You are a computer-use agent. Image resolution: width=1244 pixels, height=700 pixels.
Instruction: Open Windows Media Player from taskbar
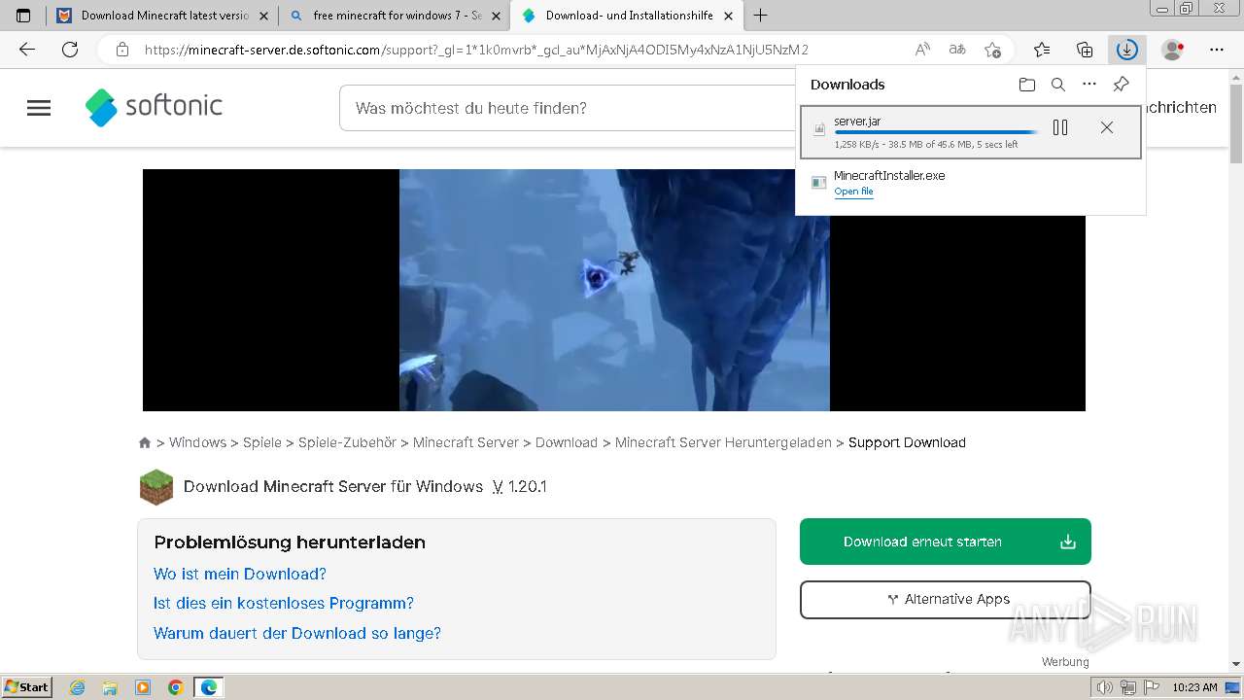click(143, 687)
